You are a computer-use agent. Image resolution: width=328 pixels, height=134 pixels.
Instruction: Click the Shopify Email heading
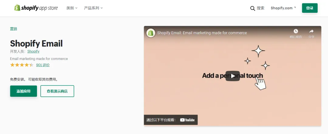coord(36,43)
